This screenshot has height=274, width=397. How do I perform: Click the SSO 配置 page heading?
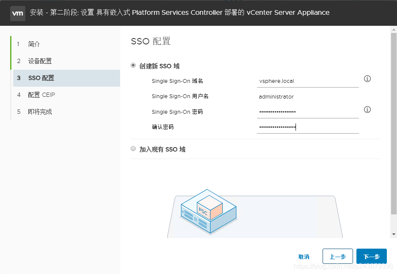[151, 41]
